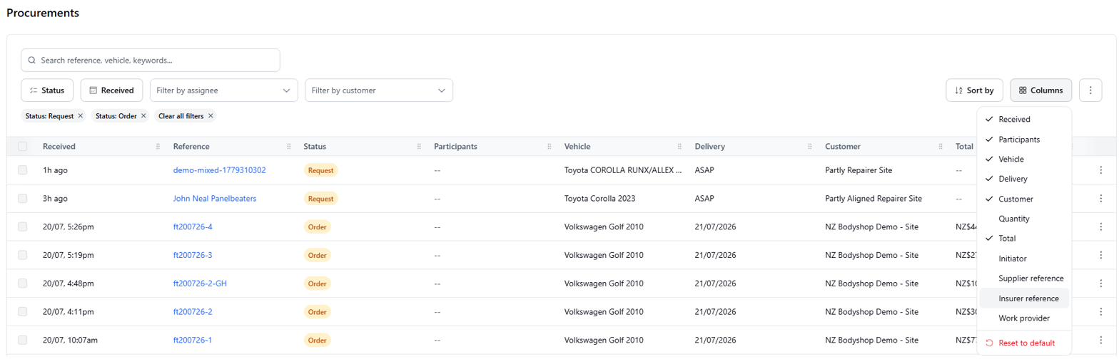Screen dimensions: 1119x359
Task: Click the Participants column drag handle
Action: (x=549, y=147)
